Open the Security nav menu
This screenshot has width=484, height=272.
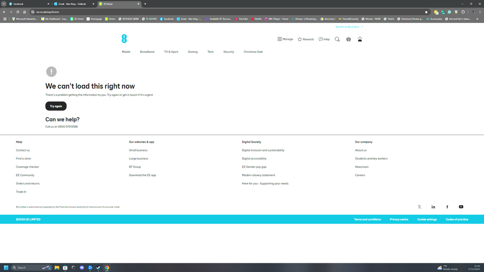point(229,52)
